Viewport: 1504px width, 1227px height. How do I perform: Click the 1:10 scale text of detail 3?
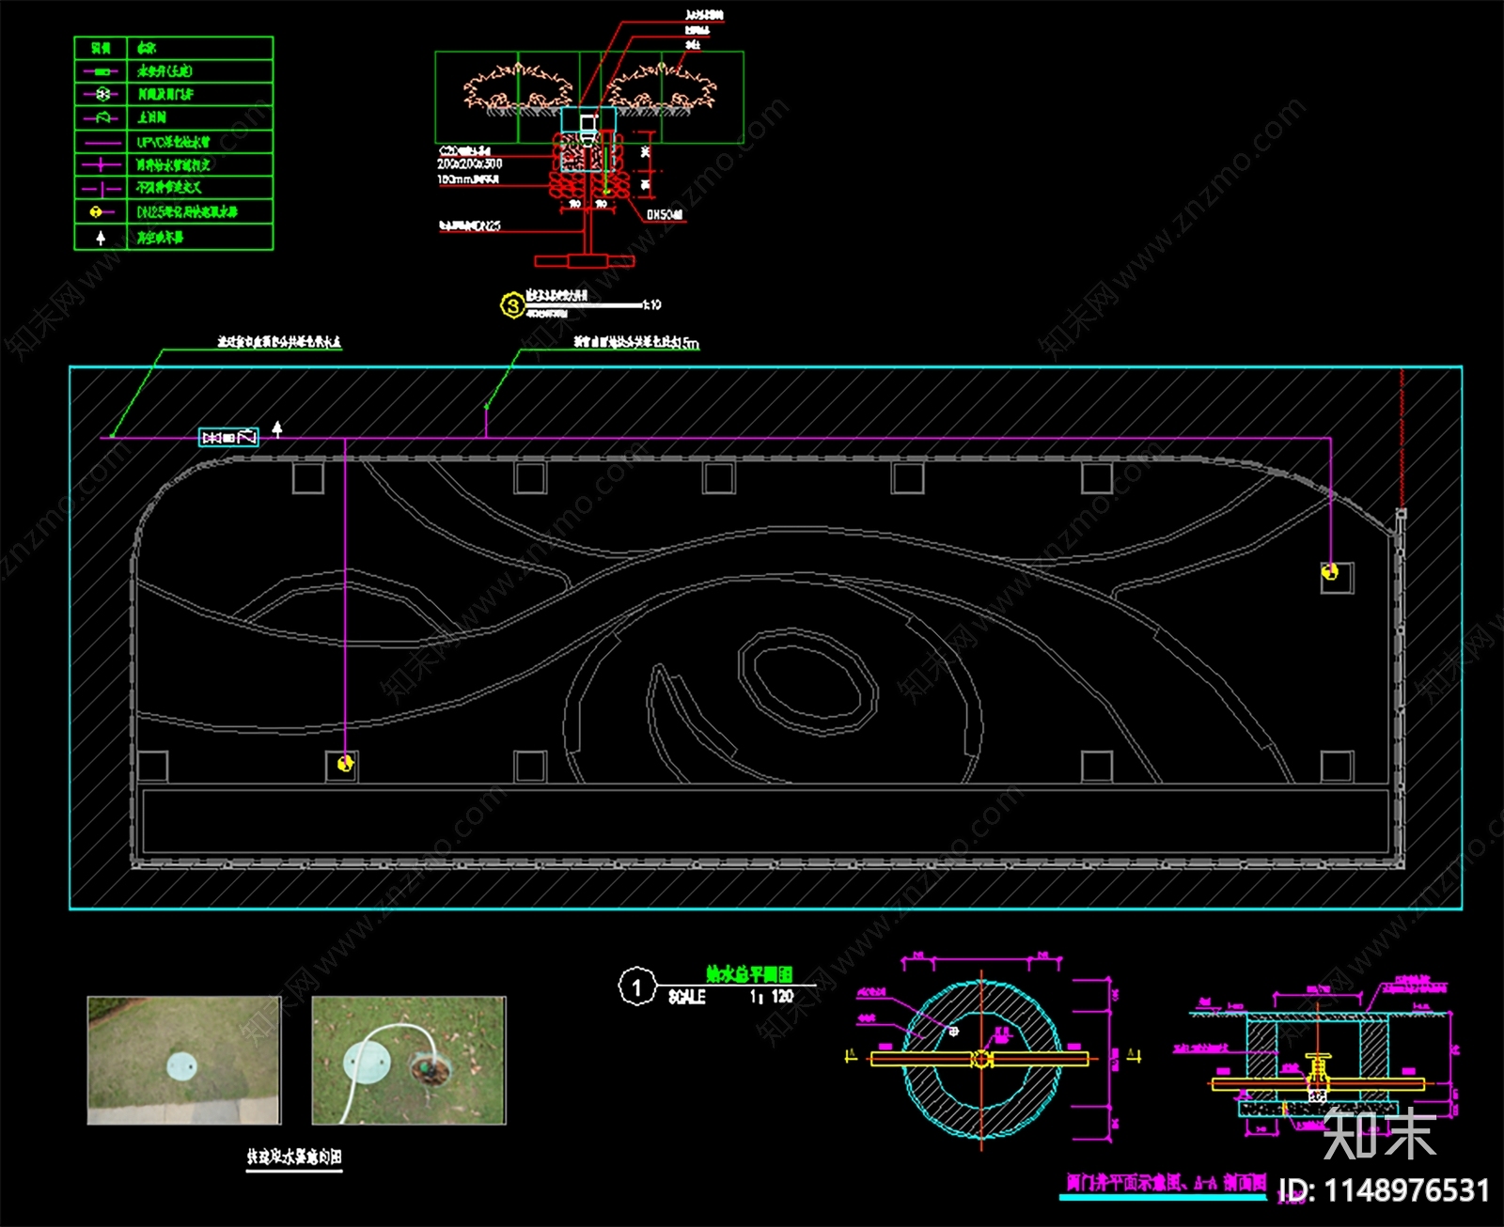pyautogui.click(x=651, y=305)
